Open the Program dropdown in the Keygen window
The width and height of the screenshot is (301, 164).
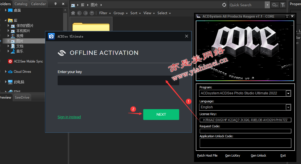[288, 93]
